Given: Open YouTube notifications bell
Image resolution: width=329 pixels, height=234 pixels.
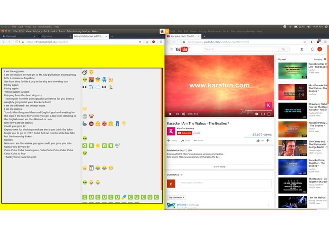Looking at the screenshot, I should [x=312, y=49].
